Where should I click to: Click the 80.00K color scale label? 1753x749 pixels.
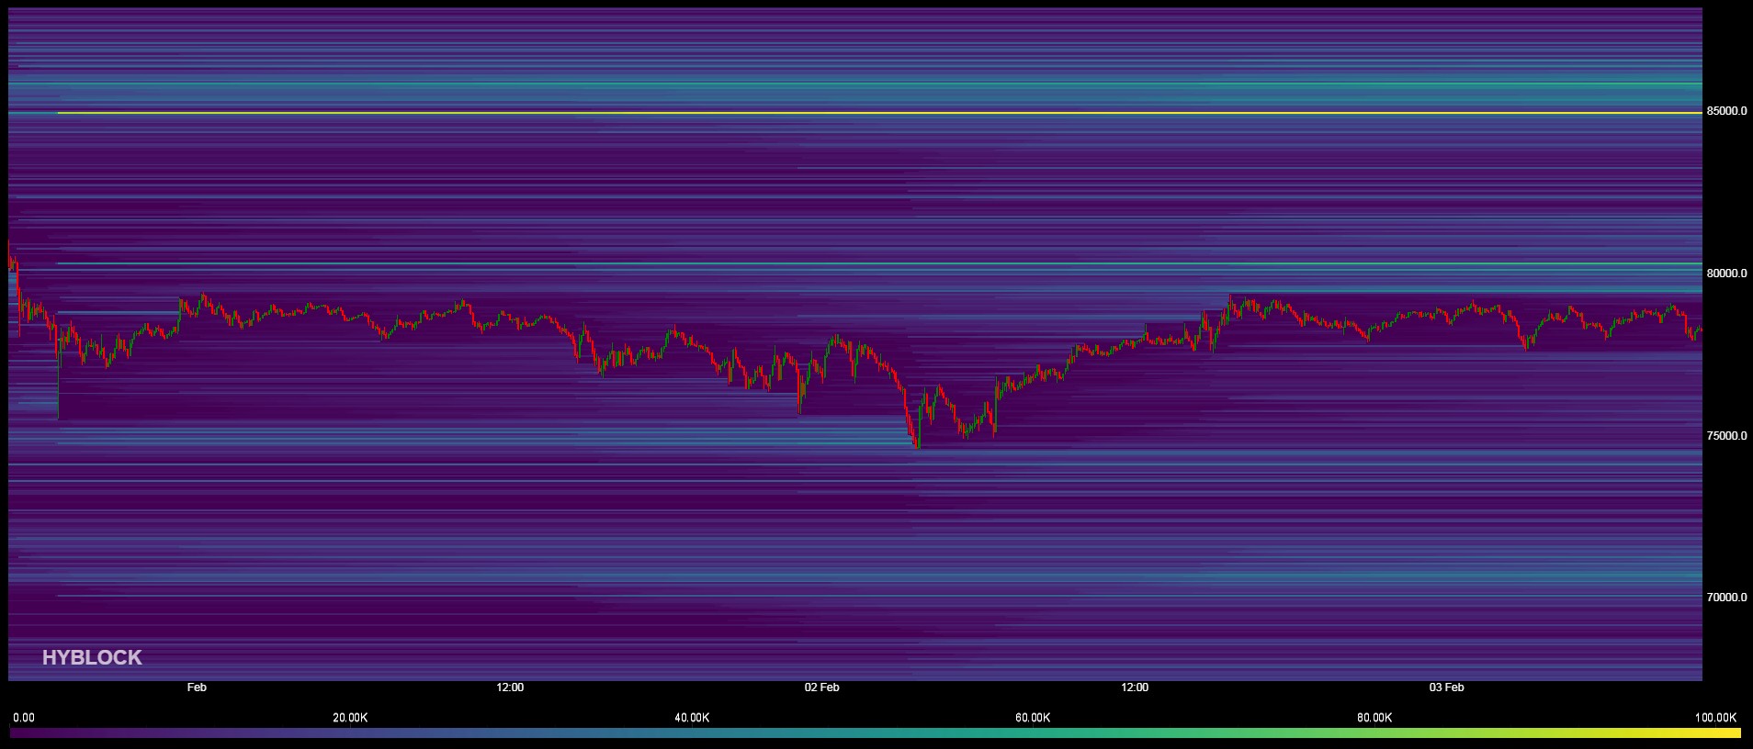pyautogui.click(x=1374, y=718)
